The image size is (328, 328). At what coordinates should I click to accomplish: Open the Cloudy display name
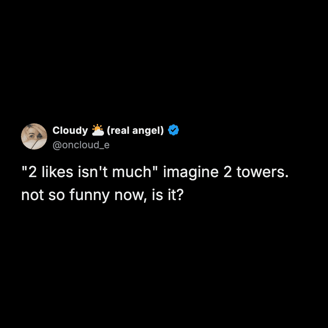70,131
